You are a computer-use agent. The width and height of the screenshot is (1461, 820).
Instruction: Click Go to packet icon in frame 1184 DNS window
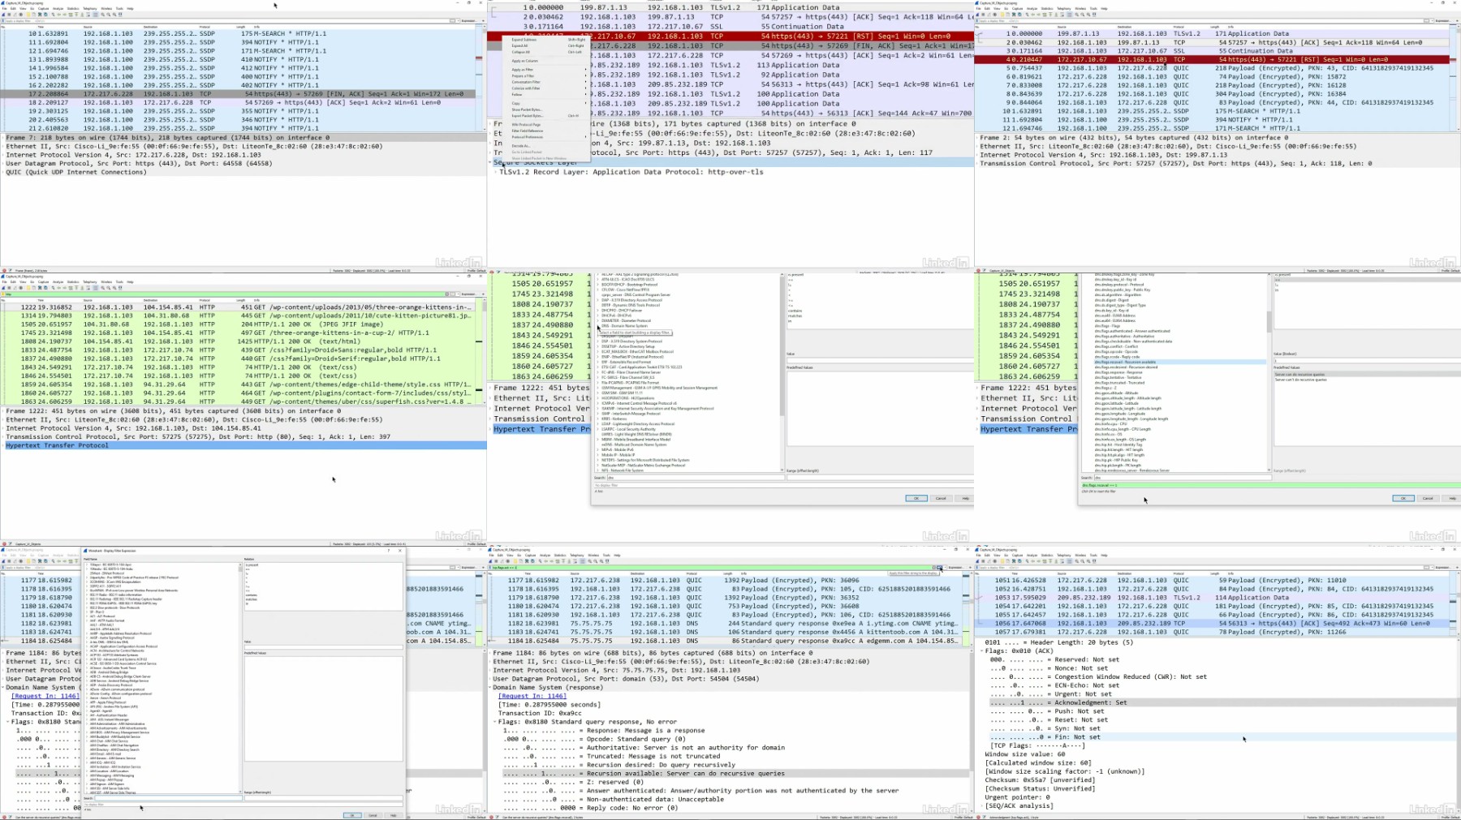(558, 561)
